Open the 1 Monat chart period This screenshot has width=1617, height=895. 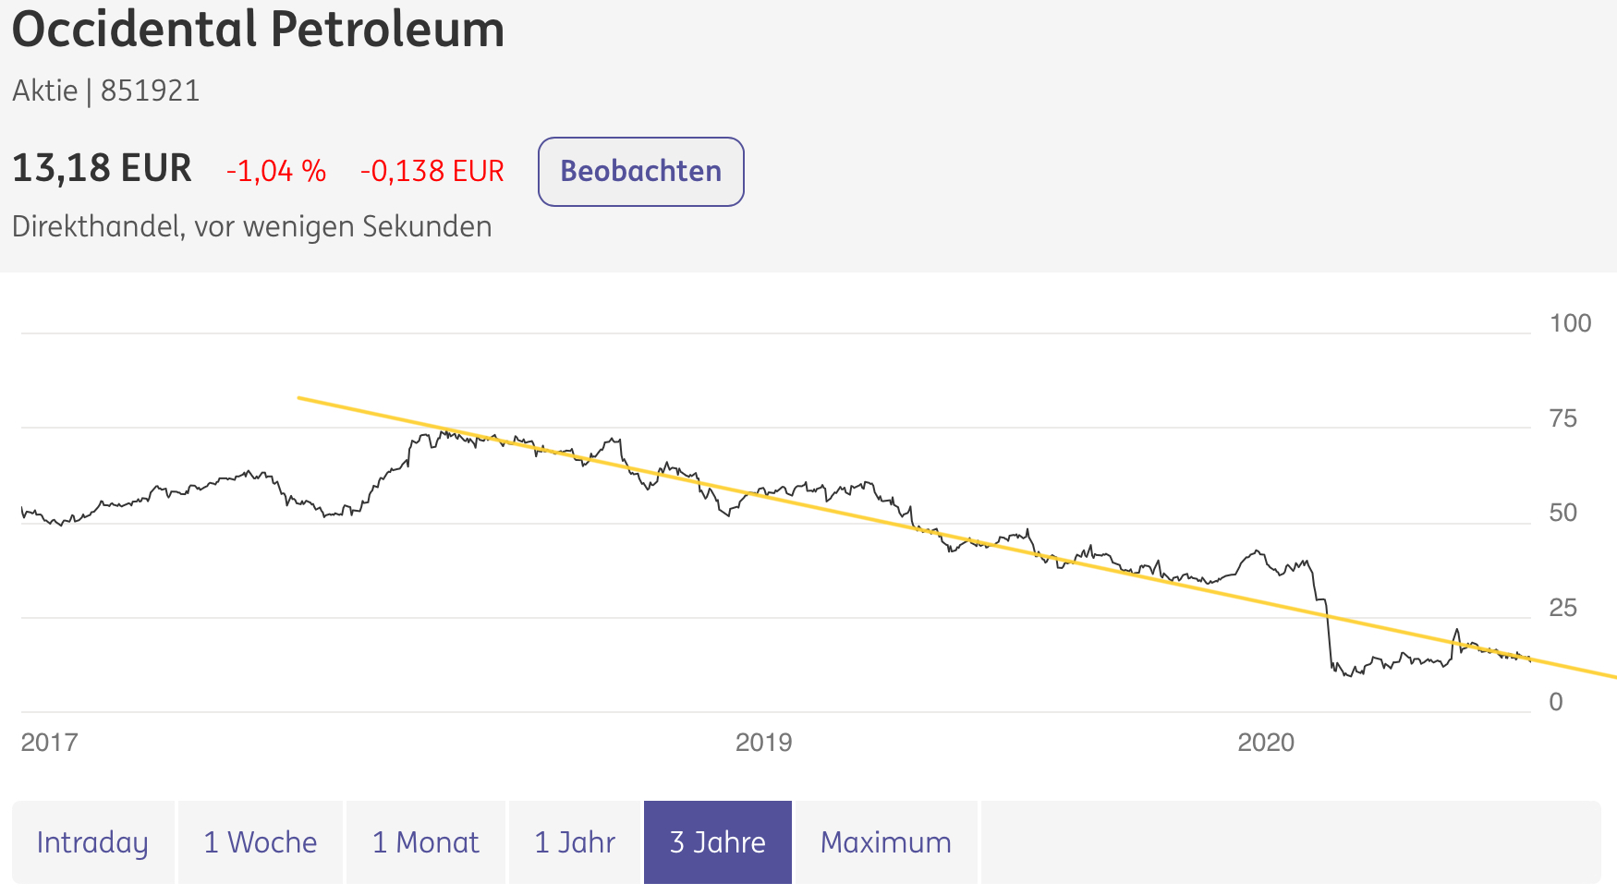[x=425, y=841]
